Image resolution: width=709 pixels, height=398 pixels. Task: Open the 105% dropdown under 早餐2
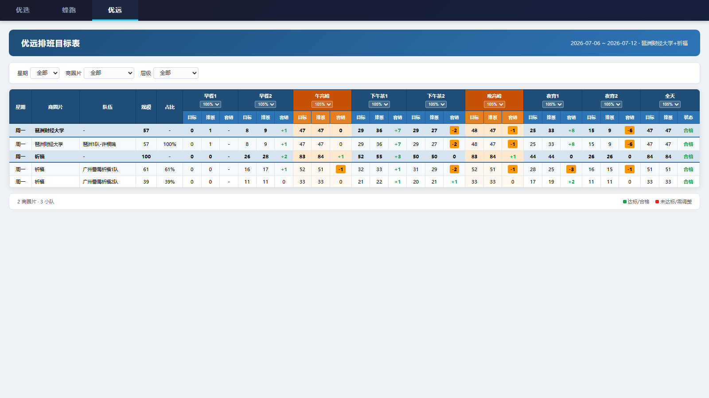pos(265,104)
